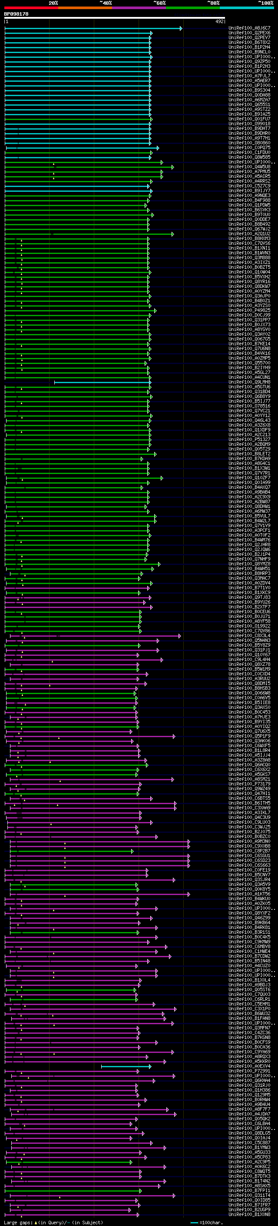
Task: Open hit UniRef100_Q1PDW5
Action: pyautogui.click(x=249, y=205)
